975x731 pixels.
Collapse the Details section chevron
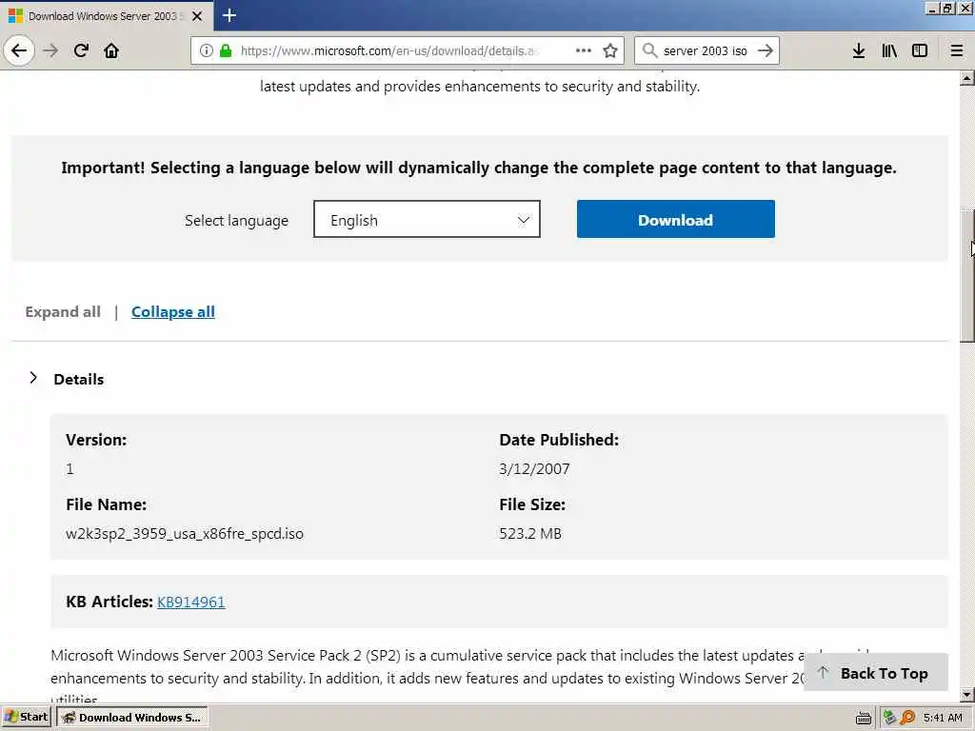[33, 378]
